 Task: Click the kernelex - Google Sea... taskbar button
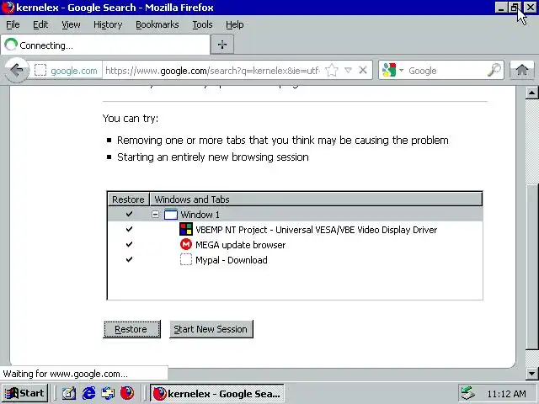pos(217,393)
